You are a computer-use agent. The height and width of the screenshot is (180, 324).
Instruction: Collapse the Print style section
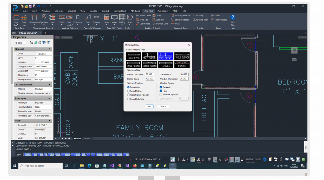pyautogui.click(x=49, y=99)
